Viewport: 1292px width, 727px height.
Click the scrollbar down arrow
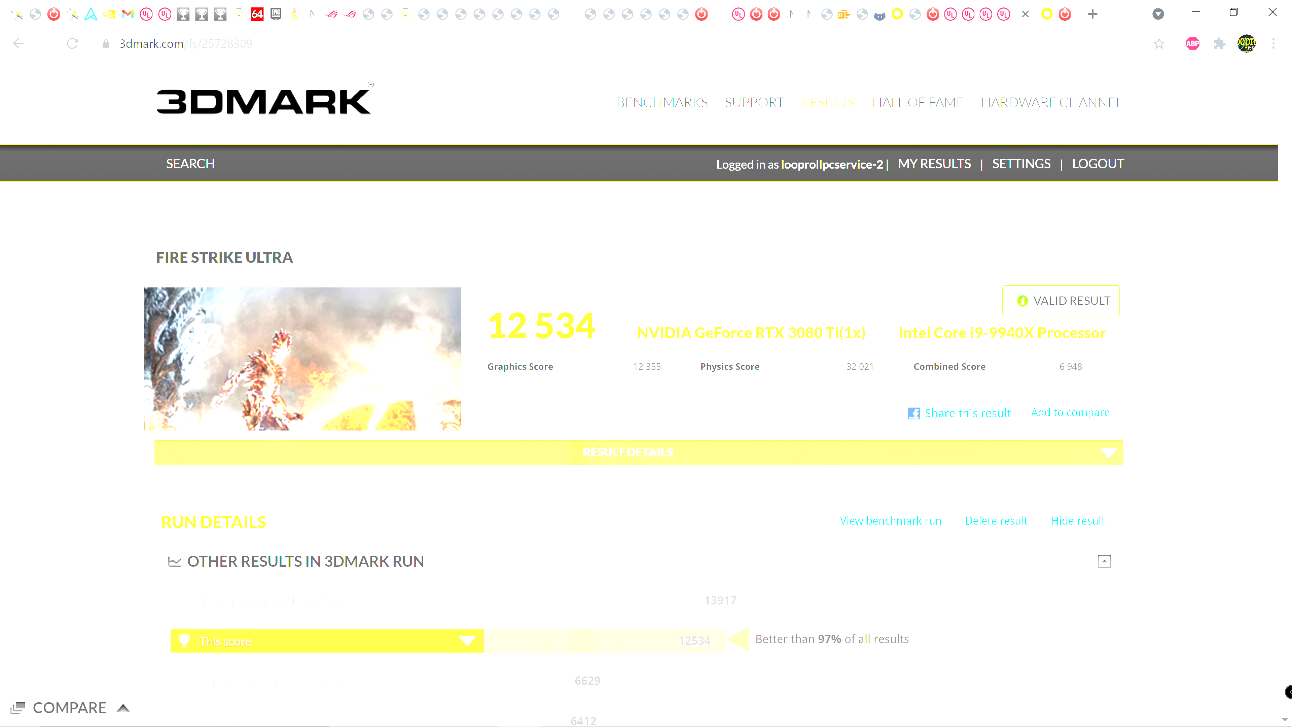pyautogui.click(x=1285, y=720)
